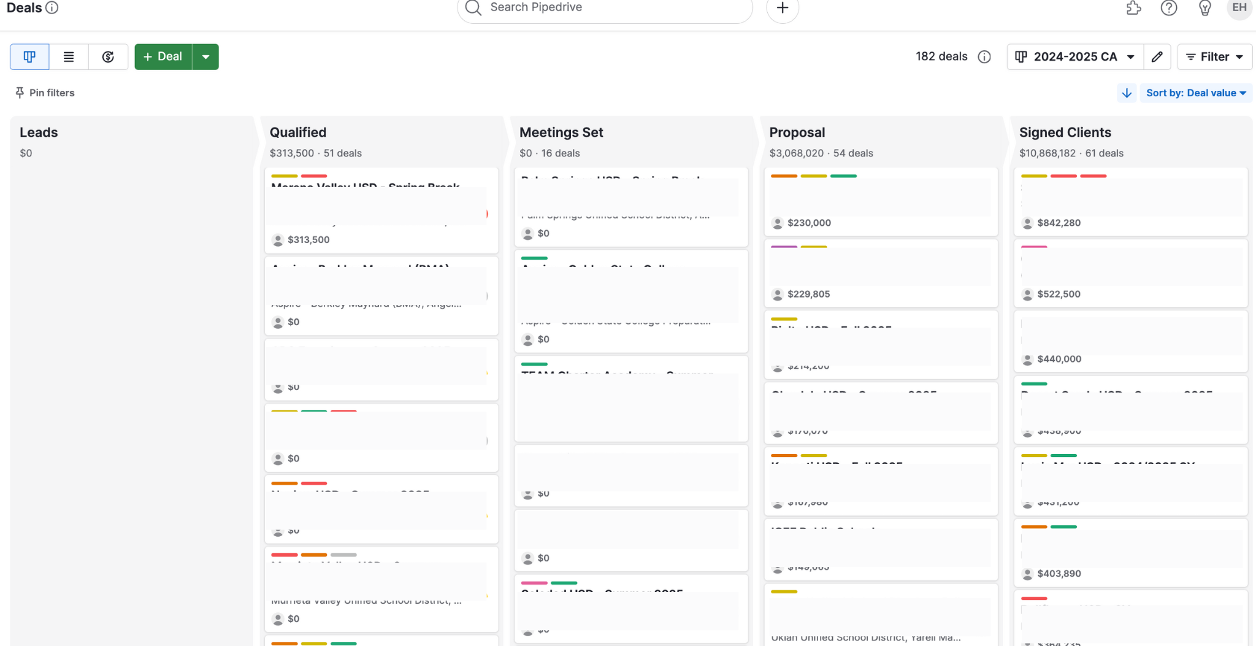1256x646 pixels.
Task: Toggle sort direction arrow
Action: (1127, 93)
